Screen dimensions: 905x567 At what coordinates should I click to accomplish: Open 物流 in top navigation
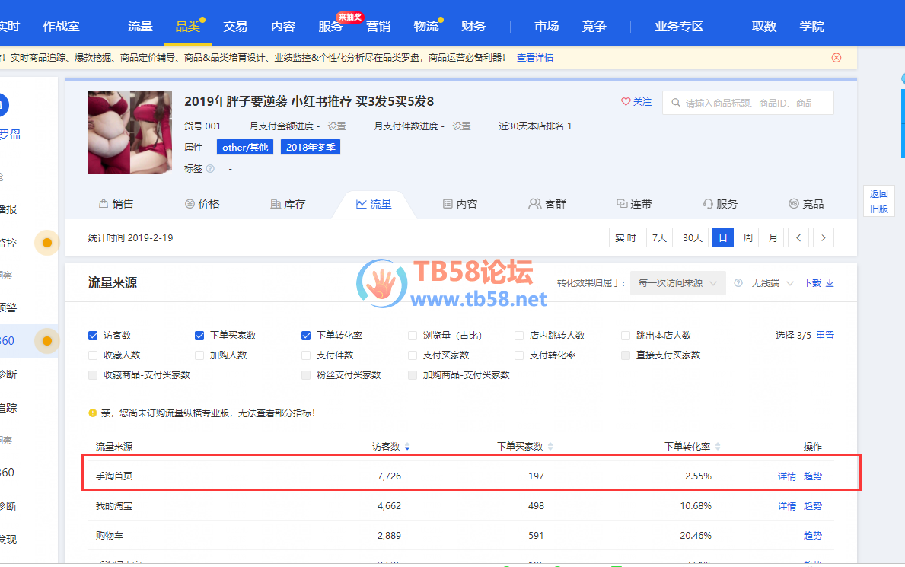[x=426, y=26]
